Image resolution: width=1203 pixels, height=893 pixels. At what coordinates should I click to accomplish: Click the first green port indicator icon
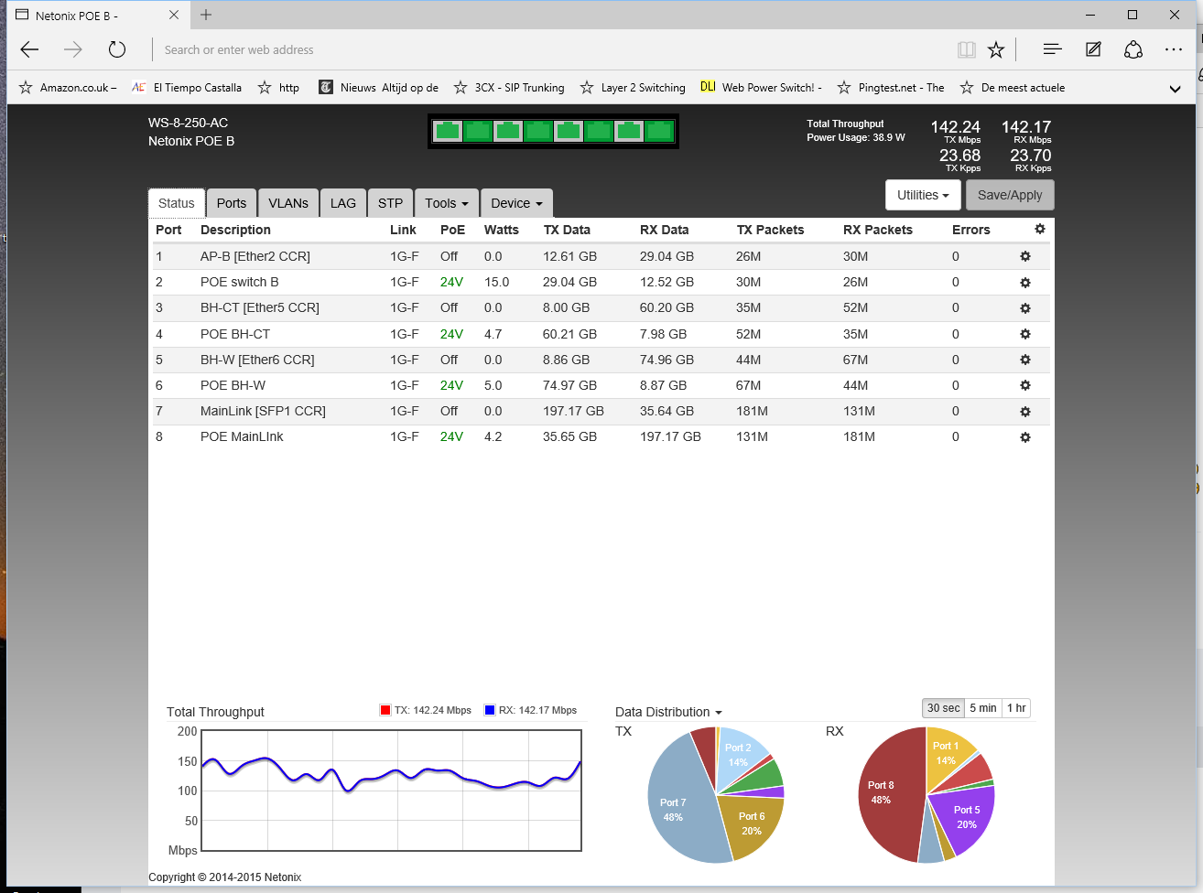(448, 131)
